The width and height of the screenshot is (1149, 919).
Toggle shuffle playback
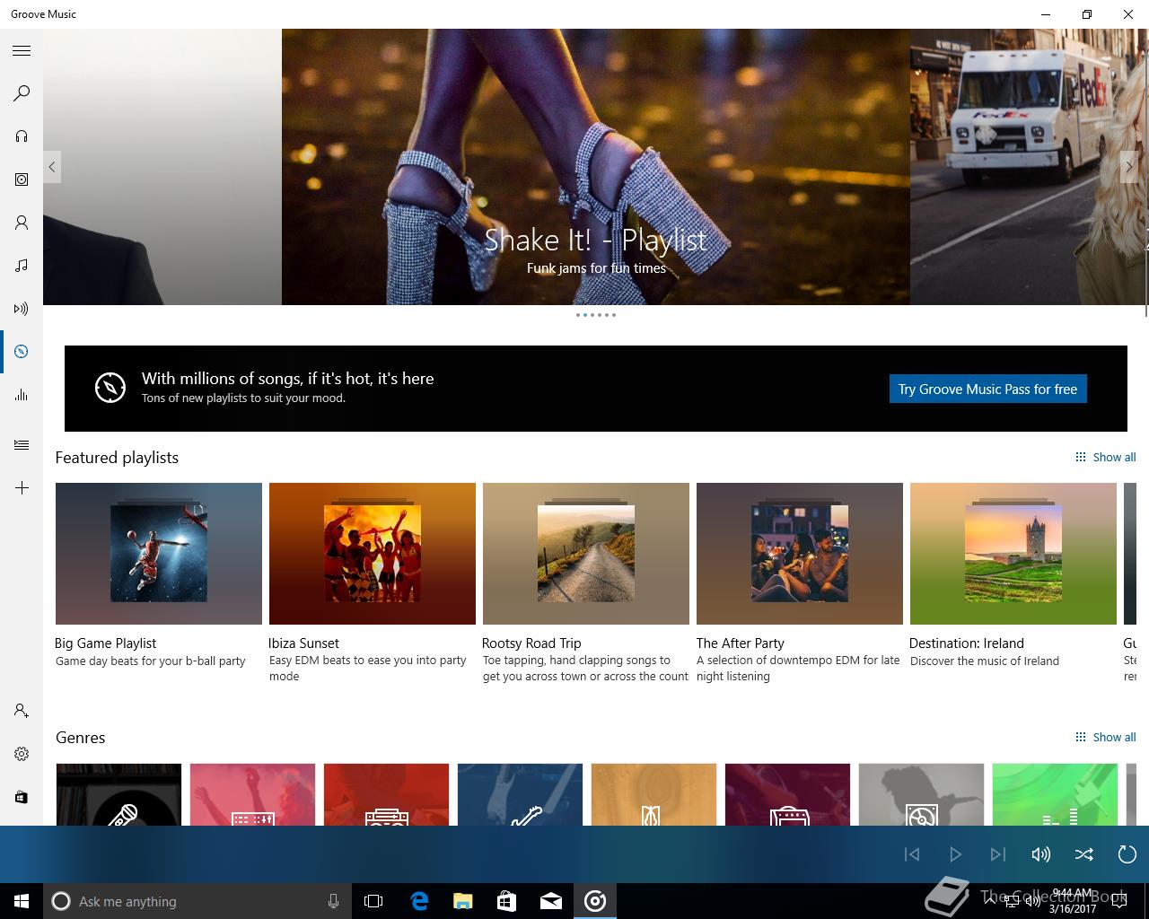[1084, 854]
